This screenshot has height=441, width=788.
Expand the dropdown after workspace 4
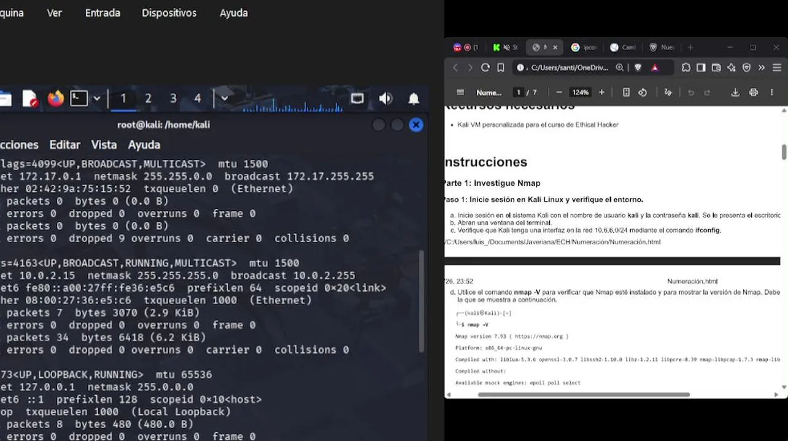tap(224, 98)
